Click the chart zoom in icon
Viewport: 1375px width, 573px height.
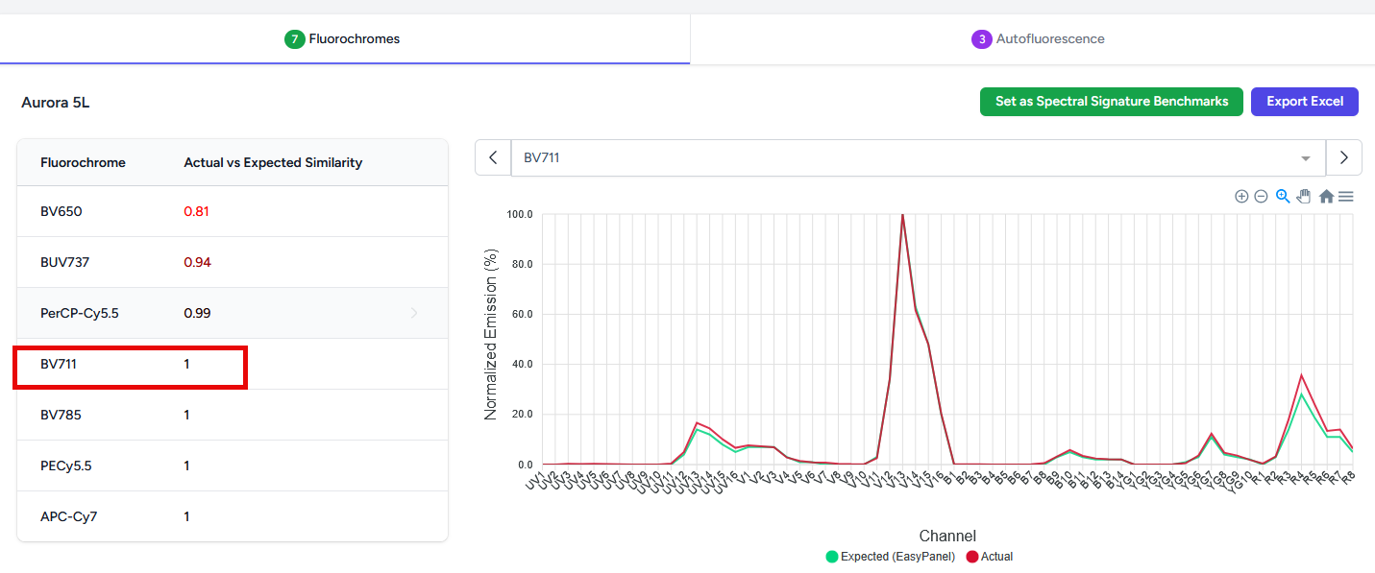coord(1241,197)
